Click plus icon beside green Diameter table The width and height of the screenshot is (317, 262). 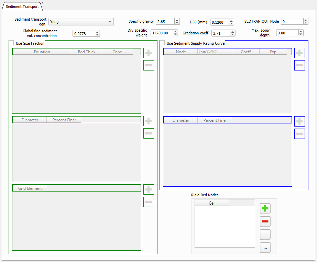point(149,121)
